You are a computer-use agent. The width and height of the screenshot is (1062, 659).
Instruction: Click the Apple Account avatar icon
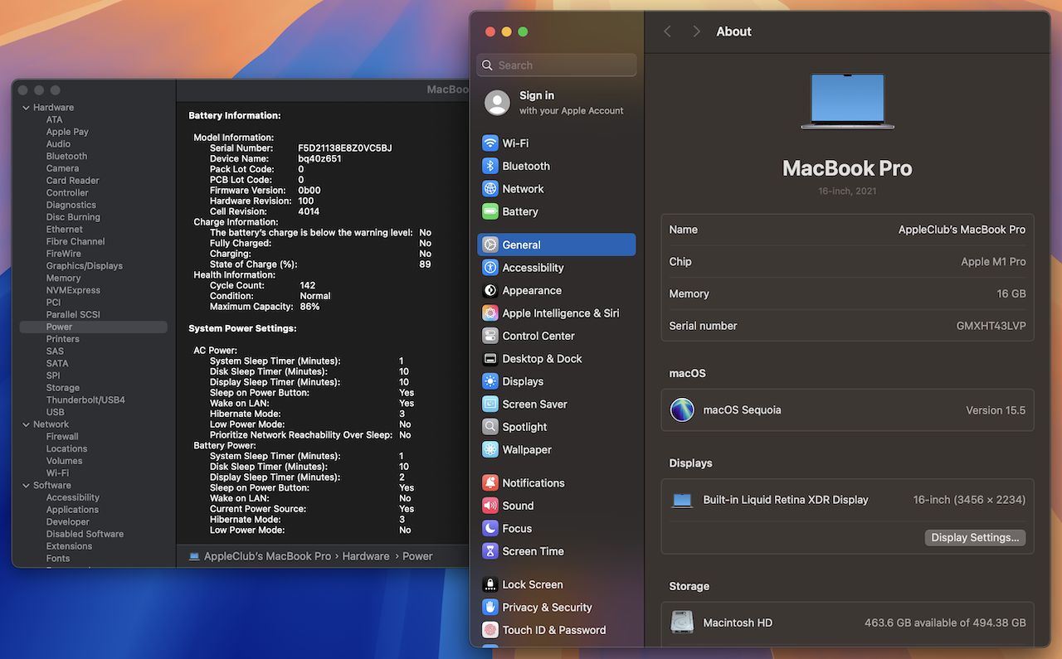(x=497, y=103)
